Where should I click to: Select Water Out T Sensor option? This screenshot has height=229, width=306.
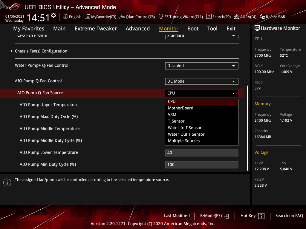[202, 134]
